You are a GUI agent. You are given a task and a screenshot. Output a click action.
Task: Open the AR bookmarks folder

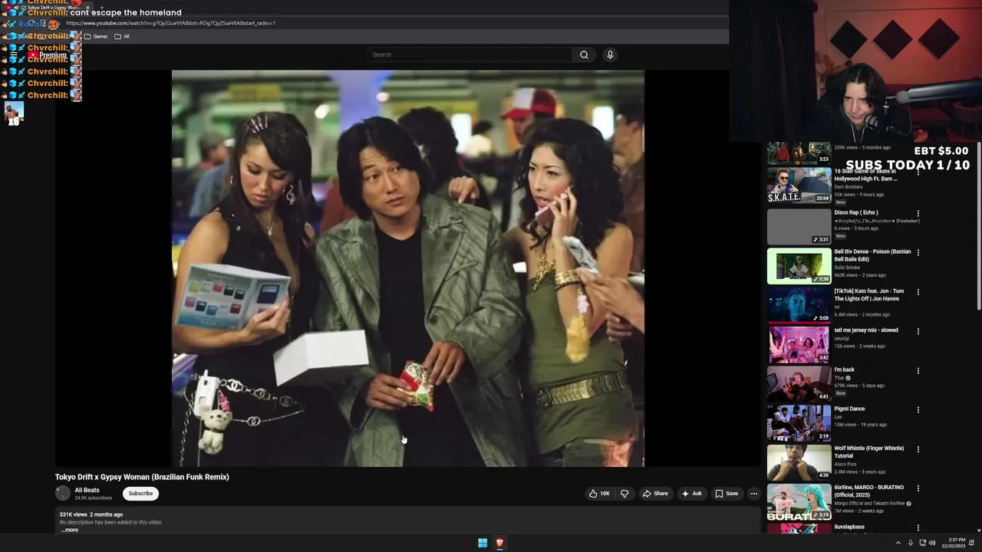[122, 36]
